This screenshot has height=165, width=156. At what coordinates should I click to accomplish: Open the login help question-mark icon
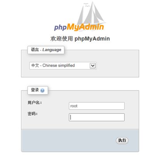[x=42, y=90]
